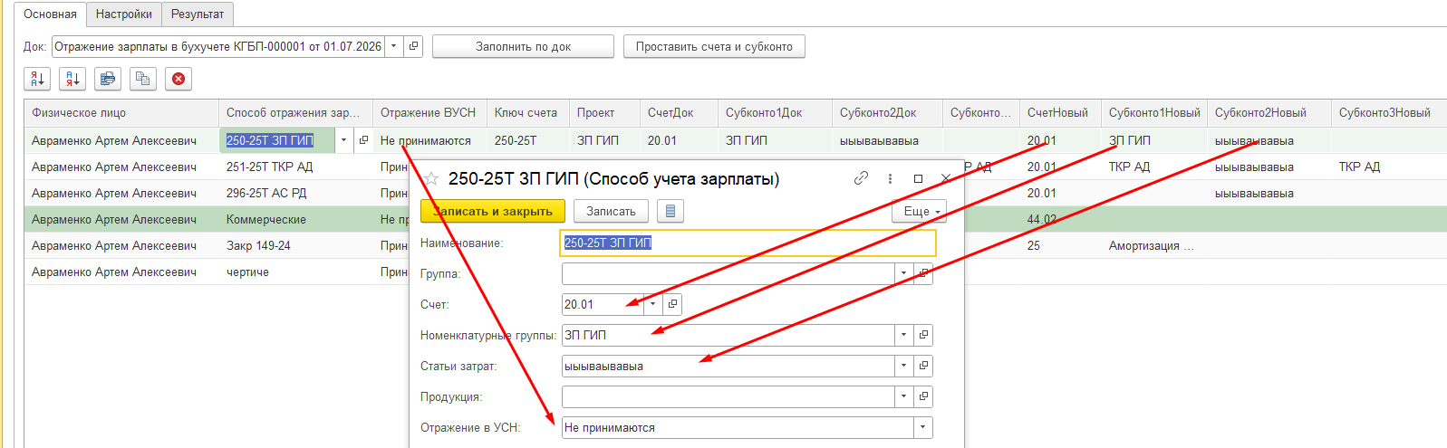Image resolution: width=1447 pixels, height=448 pixels.
Task: Open Счет 20.01 value form icon
Action: coord(672,304)
